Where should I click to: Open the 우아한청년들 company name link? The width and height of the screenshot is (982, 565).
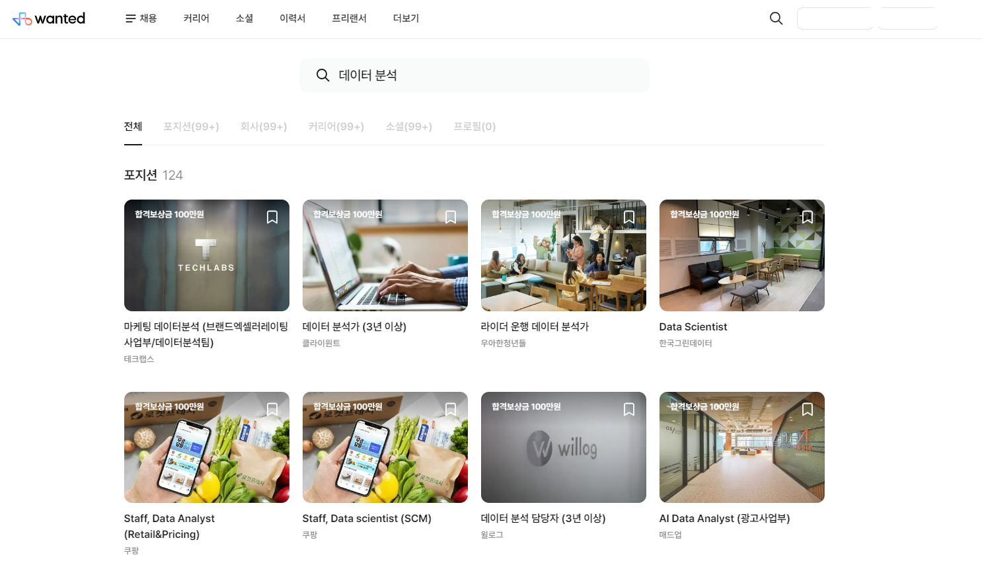[x=503, y=344]
